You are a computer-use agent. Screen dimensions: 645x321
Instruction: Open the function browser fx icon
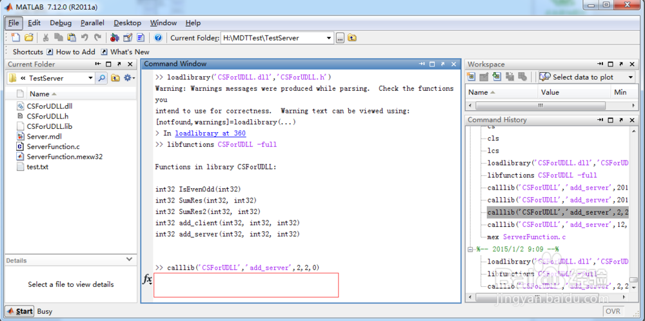(x=147, y=280)
